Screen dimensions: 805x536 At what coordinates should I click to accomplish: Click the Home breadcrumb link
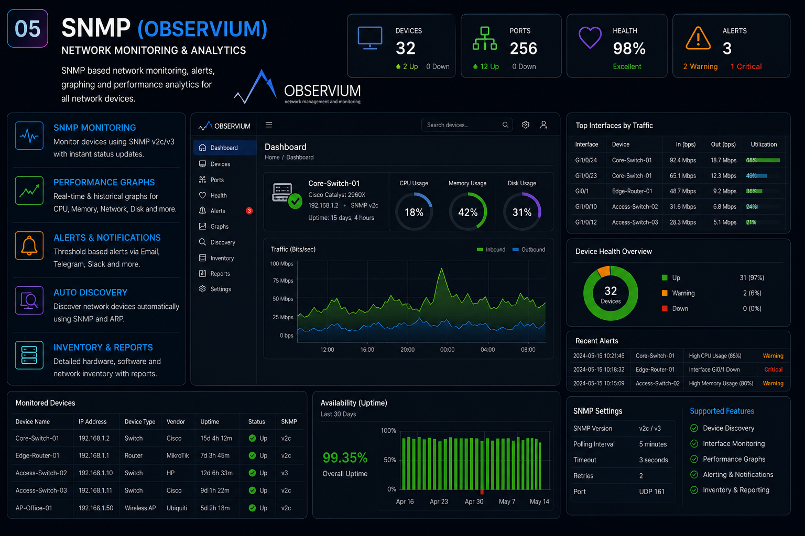[x=272, y=158]
